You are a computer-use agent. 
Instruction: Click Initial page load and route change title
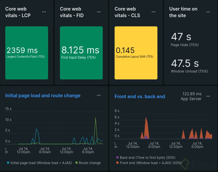click(x=43, y=96)
